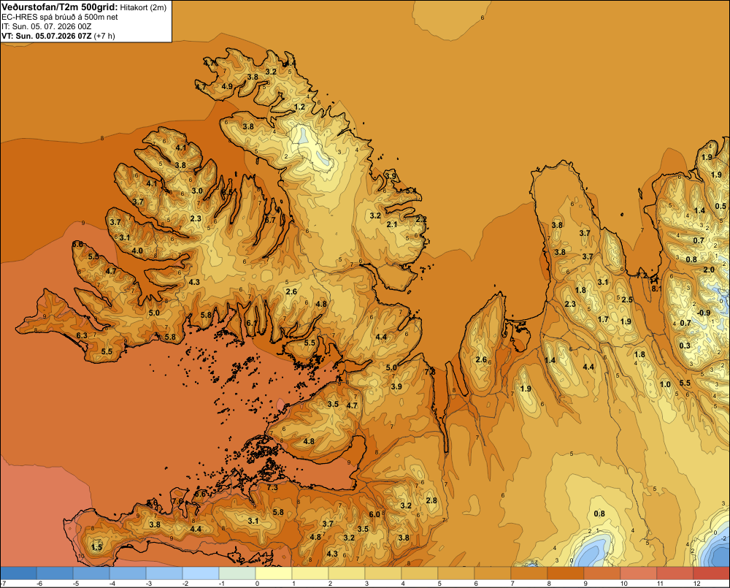The width and height of the screenshot is (730, 588).
Task: Click the 5.0 value above 3.9
Action: click(391, 368)
